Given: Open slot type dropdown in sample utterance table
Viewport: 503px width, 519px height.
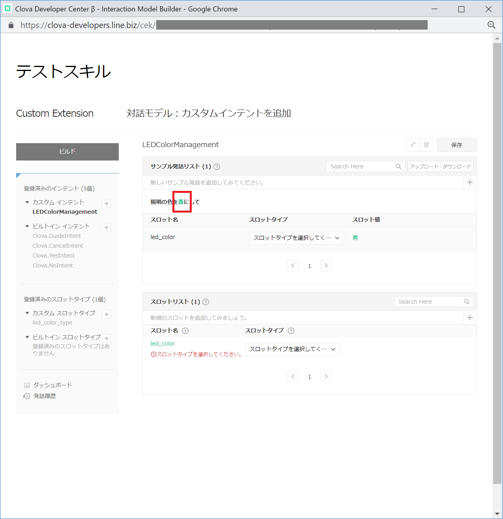Looking at the screenshot, I should click(296, 238).
